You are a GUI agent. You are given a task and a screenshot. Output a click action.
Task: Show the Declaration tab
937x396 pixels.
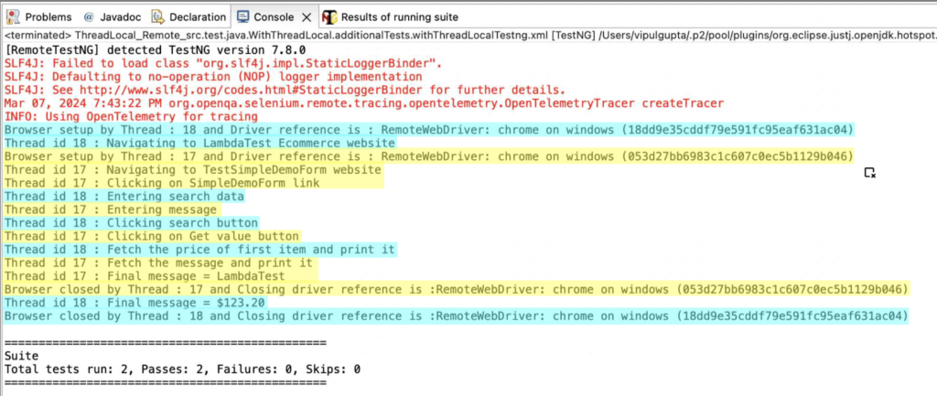tap(197, 16)
